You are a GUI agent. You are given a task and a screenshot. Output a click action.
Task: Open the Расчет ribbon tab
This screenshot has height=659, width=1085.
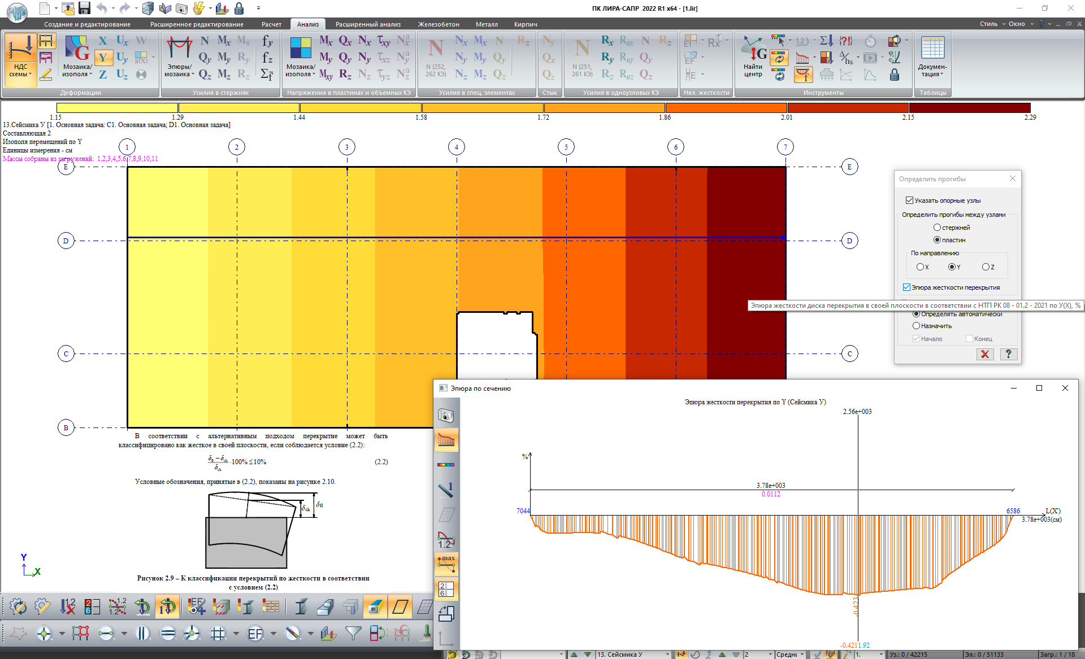[271, 24]
